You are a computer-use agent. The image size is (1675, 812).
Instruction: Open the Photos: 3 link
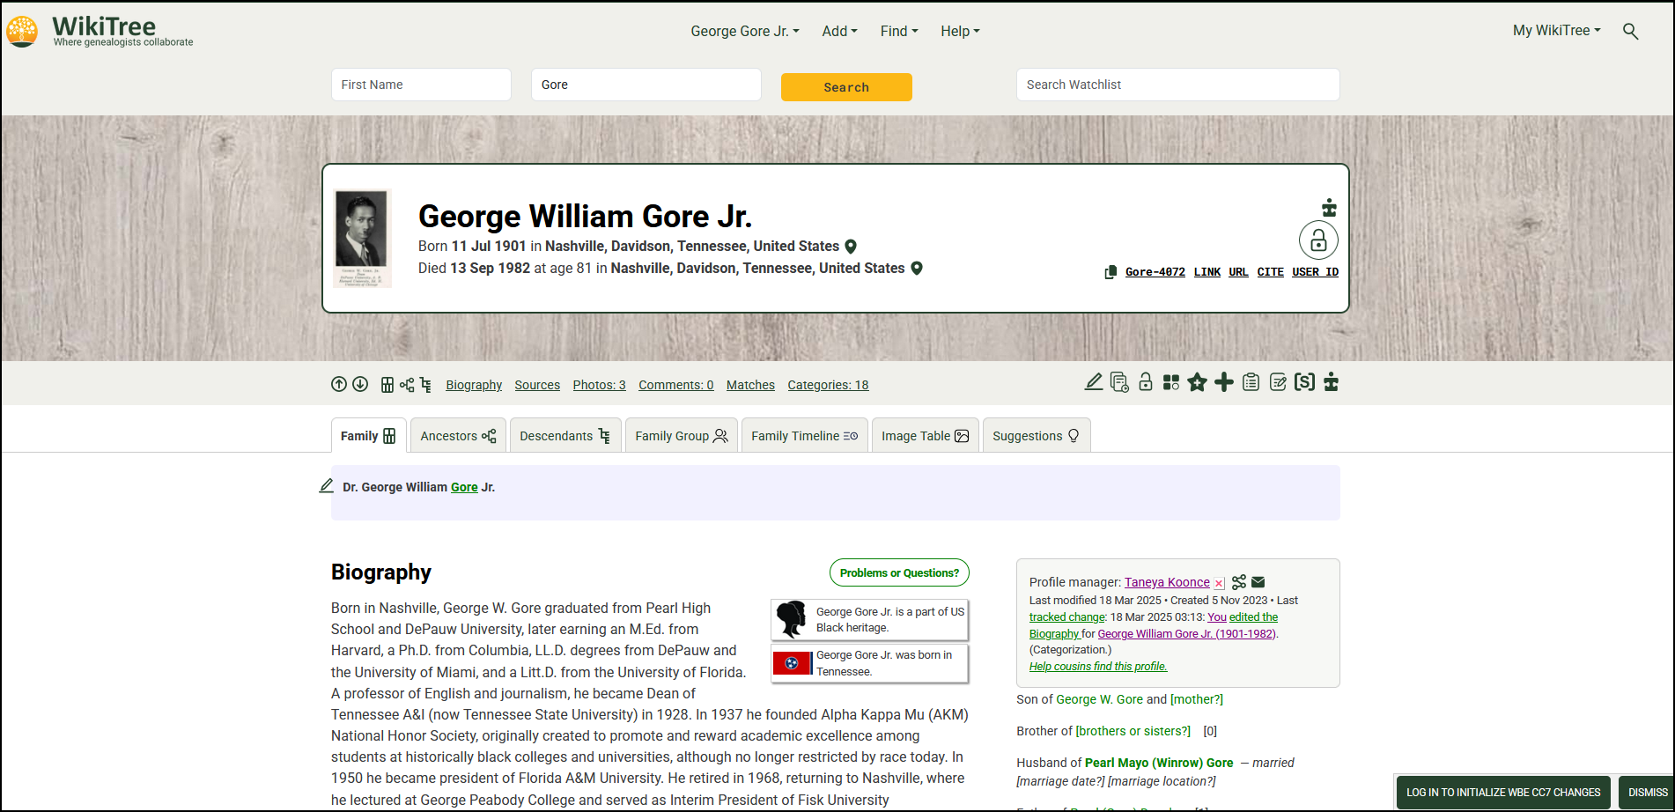click(599, 385)
